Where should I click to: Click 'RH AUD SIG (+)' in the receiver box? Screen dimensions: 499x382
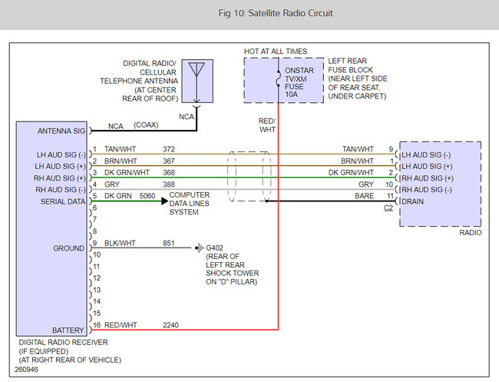point(60,178)
